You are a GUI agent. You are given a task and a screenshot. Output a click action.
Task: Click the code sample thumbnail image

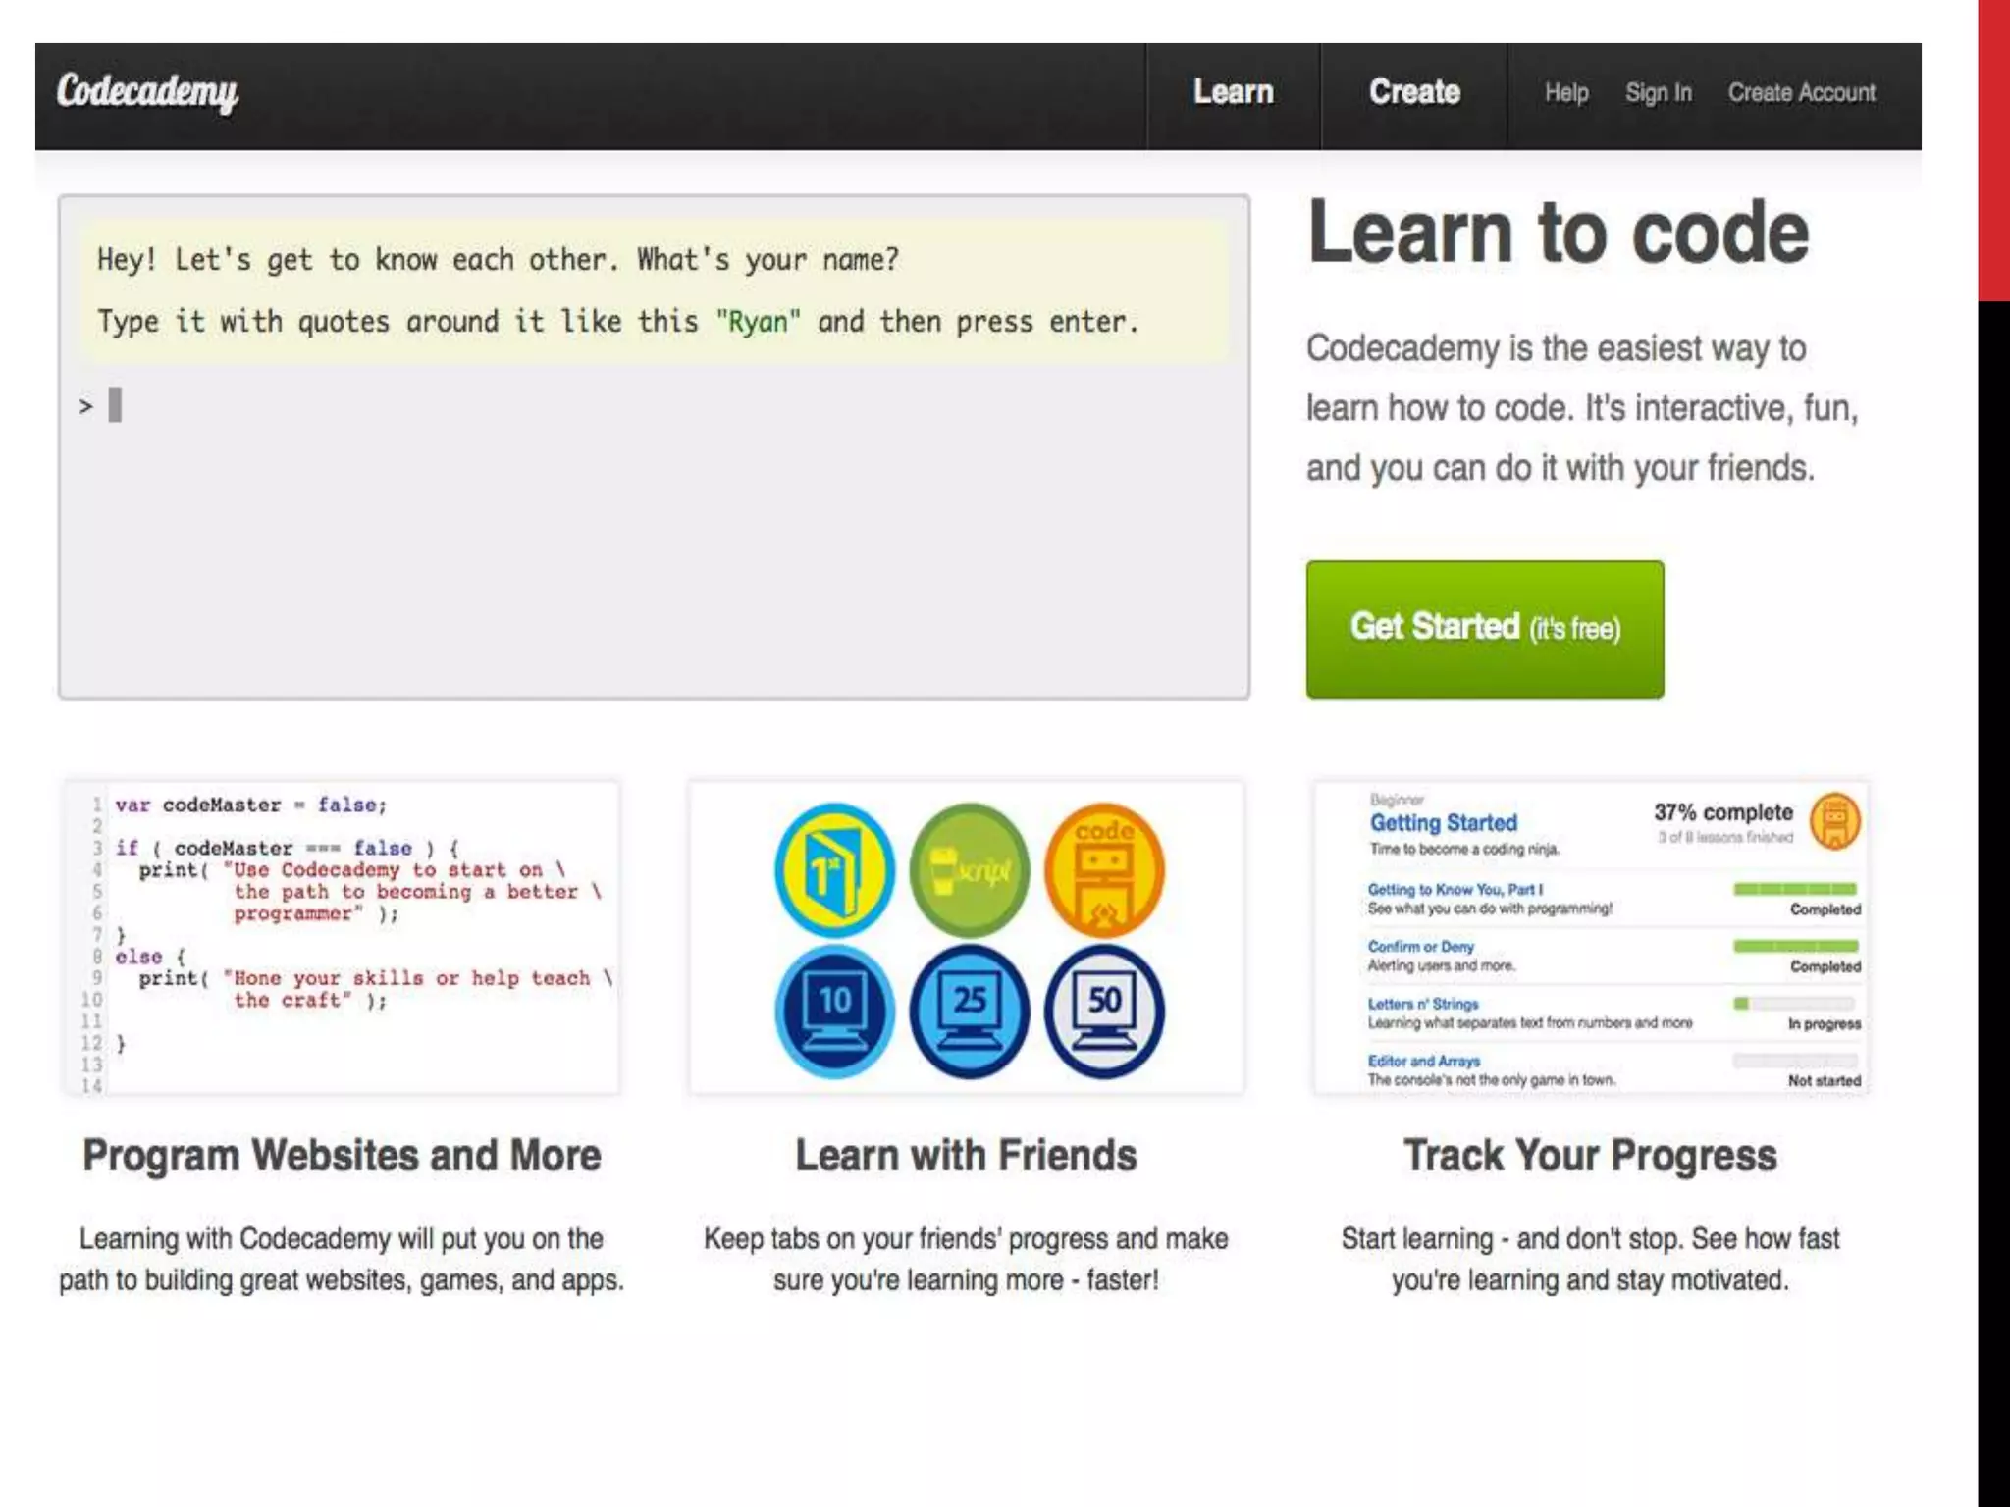tap(342, 937)
